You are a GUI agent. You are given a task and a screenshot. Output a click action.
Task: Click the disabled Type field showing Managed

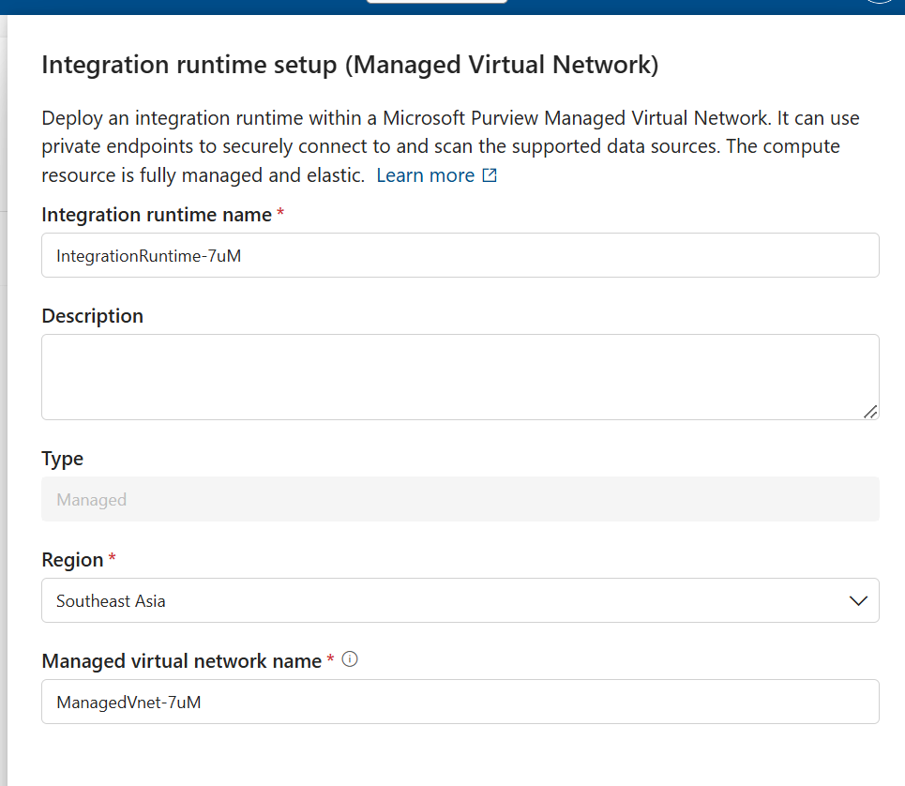pos(460,499)
